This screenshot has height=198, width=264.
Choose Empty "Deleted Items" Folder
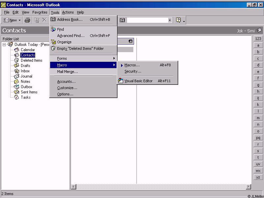[83, 49]
